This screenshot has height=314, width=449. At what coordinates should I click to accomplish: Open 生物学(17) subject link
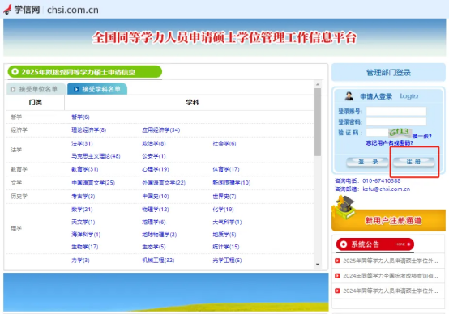click(x=85, y=247)
